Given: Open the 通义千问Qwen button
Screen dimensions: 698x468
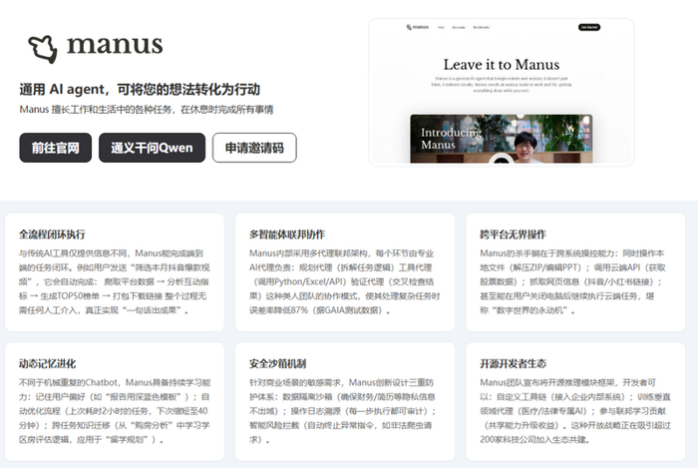Looking at the screenshot, I should [x=152, y=148].
